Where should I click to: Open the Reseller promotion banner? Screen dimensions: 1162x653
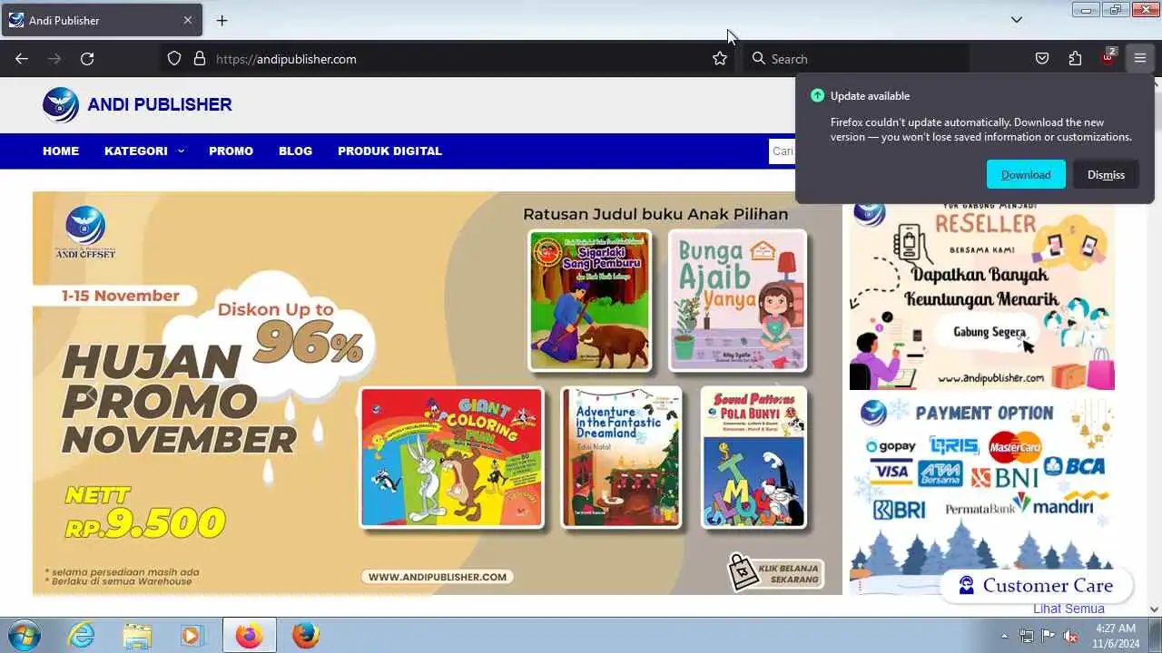tap(982, 296)
